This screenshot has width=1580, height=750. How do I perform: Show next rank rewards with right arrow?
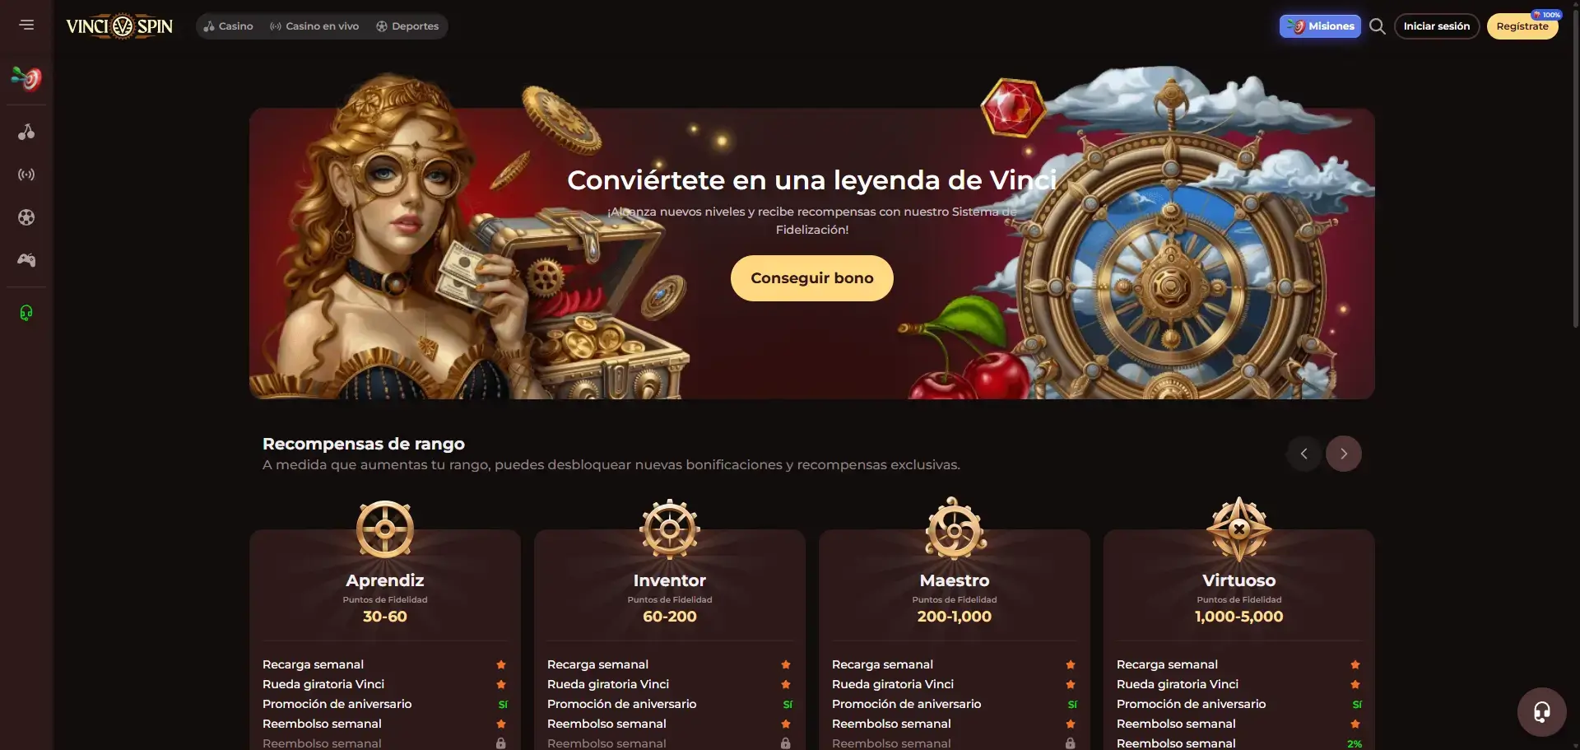pyautogui.click(x=1343, y=454)
